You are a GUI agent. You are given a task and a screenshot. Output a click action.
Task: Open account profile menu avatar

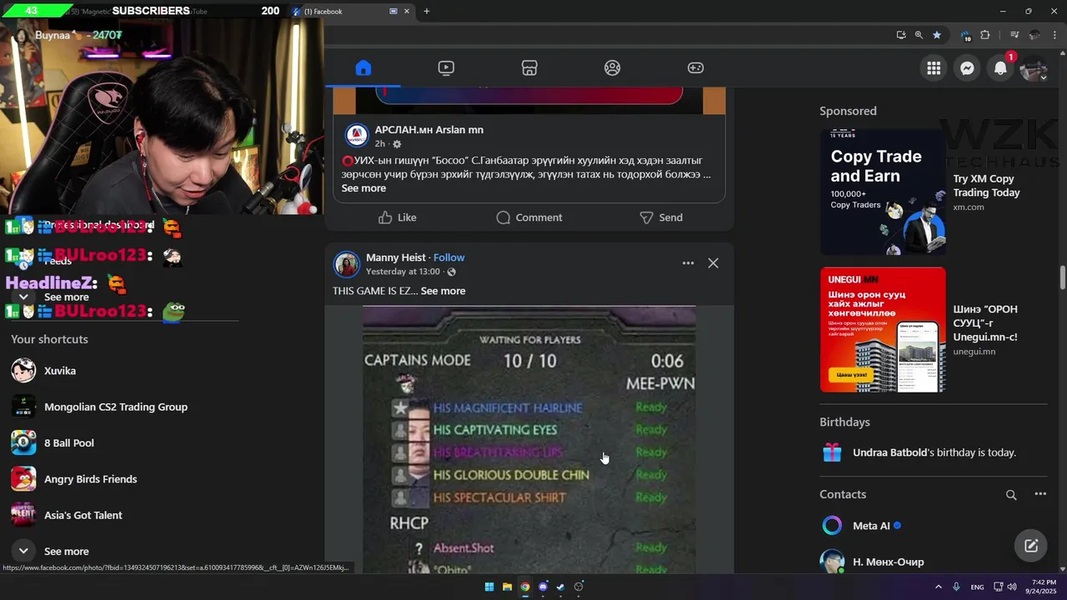[x=1034, y=68]
